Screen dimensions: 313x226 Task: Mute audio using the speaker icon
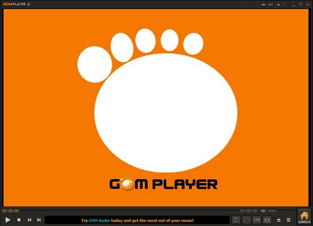264,211
